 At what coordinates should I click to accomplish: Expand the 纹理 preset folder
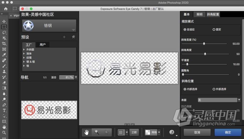pyautogui.click(x=24, y=58)
